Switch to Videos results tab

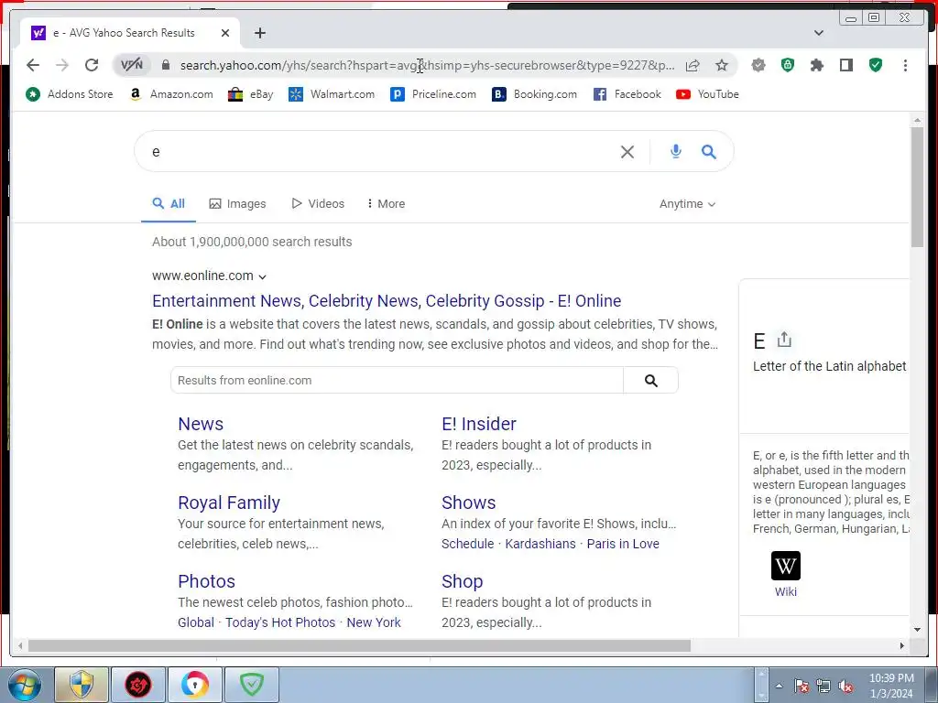pos(318,204)
